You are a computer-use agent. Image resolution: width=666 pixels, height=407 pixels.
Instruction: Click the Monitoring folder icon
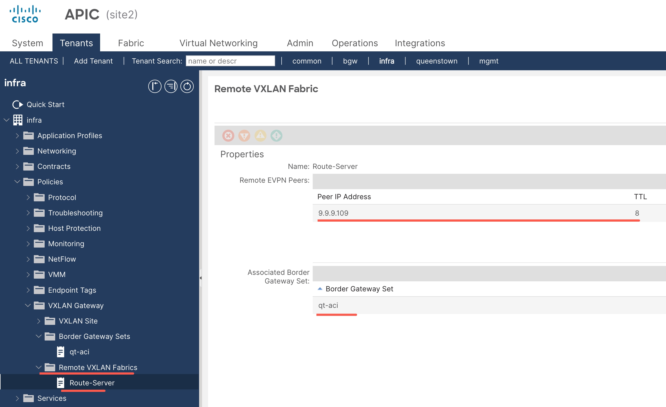[39, 243]
